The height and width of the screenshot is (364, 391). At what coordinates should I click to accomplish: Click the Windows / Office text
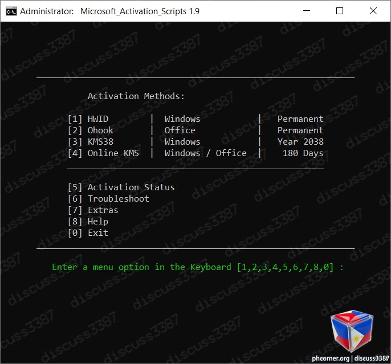(x=205, y=153)
